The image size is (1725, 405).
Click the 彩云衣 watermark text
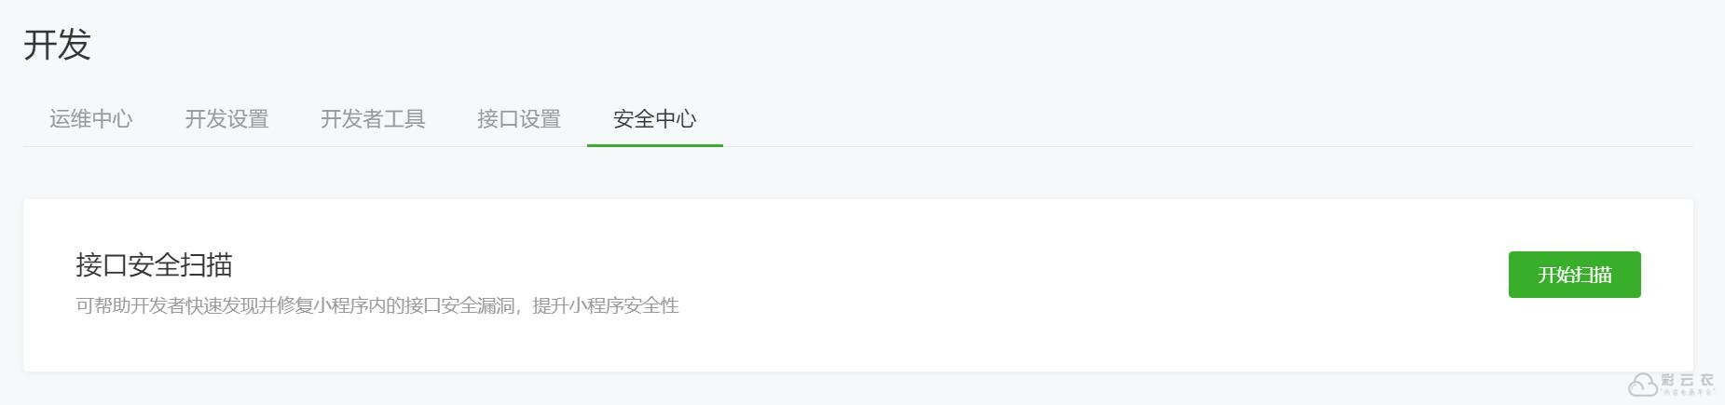point(1687,379)
